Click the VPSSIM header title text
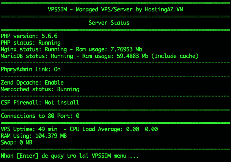Viewport: 231px width, 162px height. 116,10
